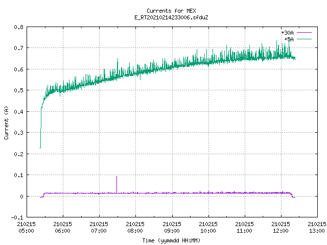Click the -0.1 y-axis tick value

point(17,217)
